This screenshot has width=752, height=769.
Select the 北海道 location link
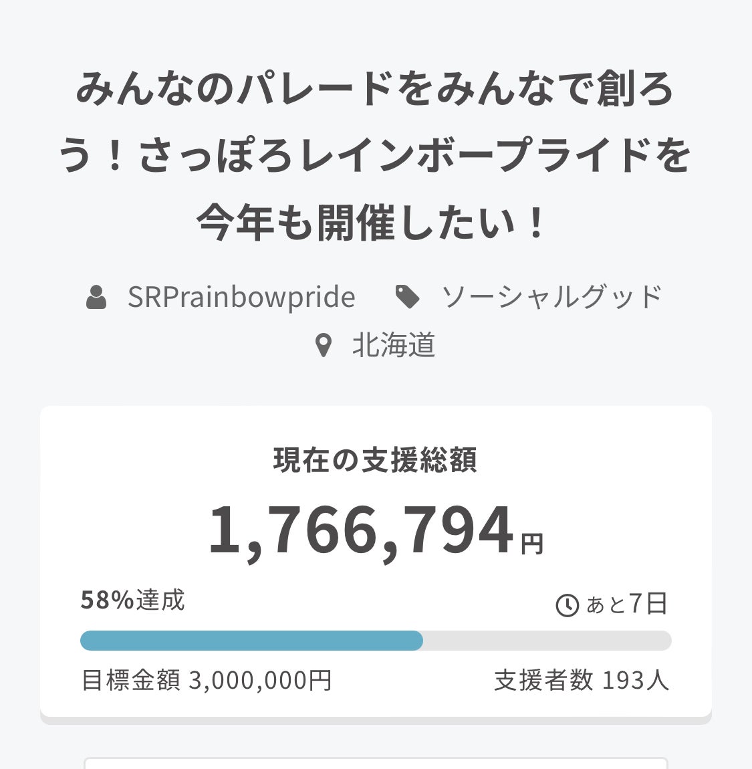(394, 346)
